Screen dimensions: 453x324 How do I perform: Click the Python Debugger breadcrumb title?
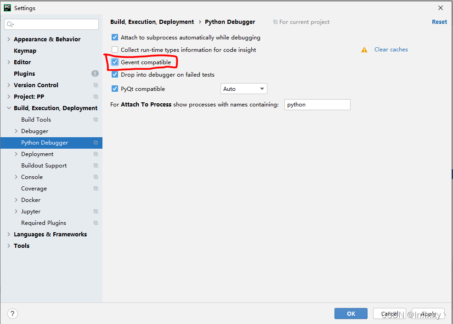pos(230,22)
